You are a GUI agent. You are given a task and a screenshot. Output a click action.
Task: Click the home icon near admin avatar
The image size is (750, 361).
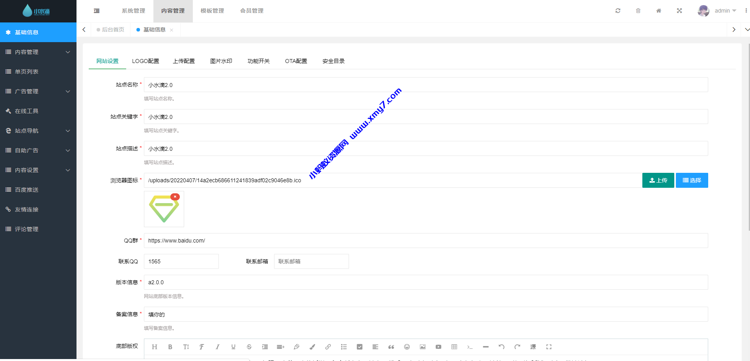pos(659,11)
